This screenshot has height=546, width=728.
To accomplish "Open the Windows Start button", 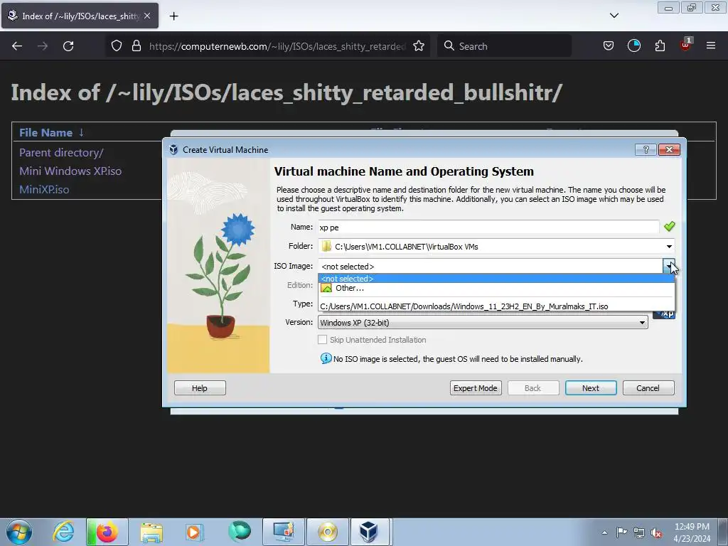I will click(19, 532).
